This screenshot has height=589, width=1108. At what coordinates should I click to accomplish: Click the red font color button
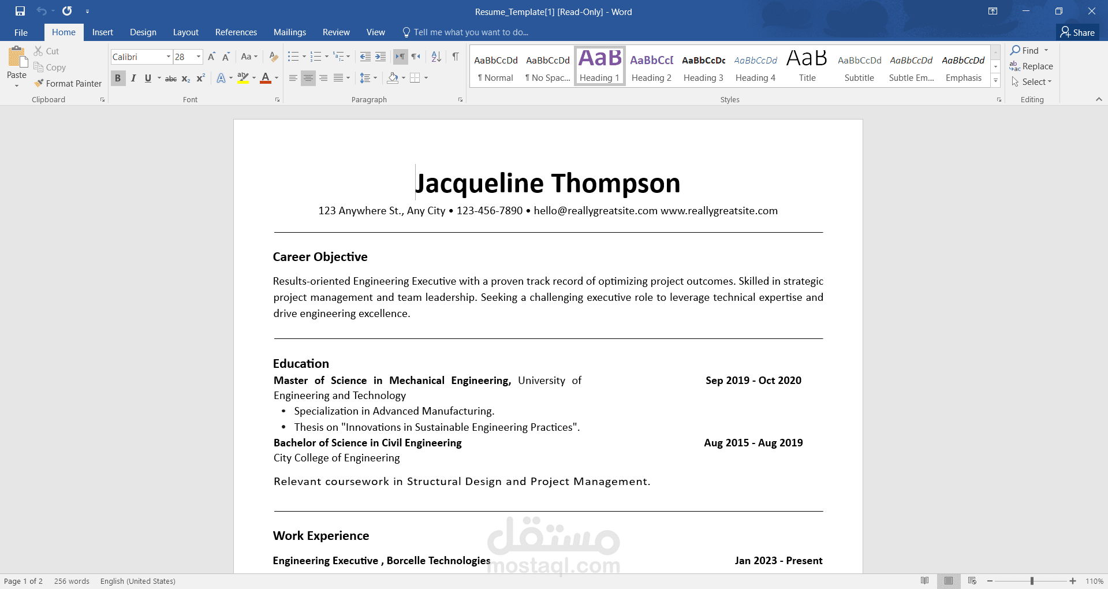tap(266, 78)
